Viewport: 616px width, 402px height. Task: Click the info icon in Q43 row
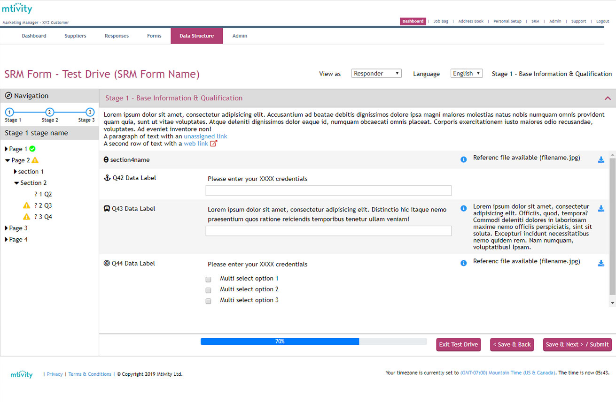click(464, 208)
